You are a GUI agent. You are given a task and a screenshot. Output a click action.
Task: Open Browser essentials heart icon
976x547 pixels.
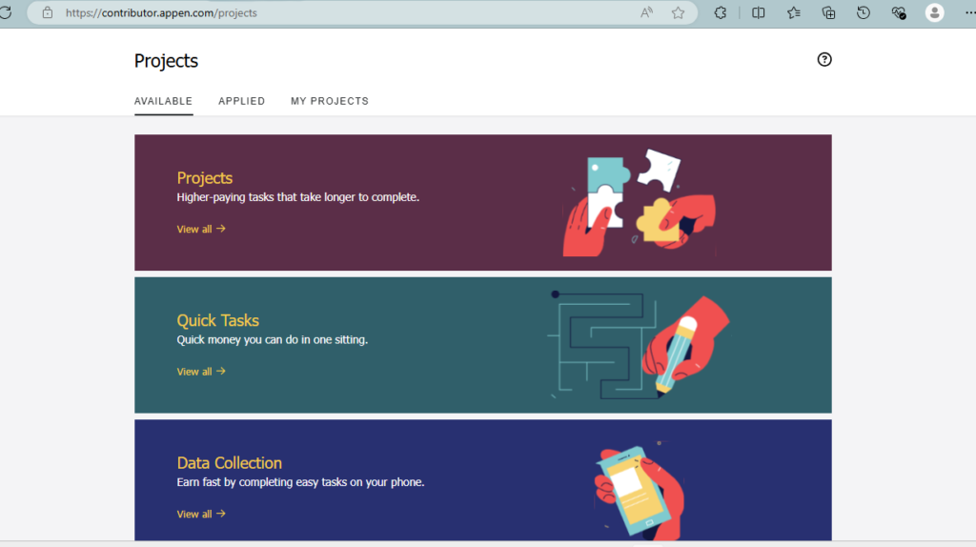coord(899,12)
